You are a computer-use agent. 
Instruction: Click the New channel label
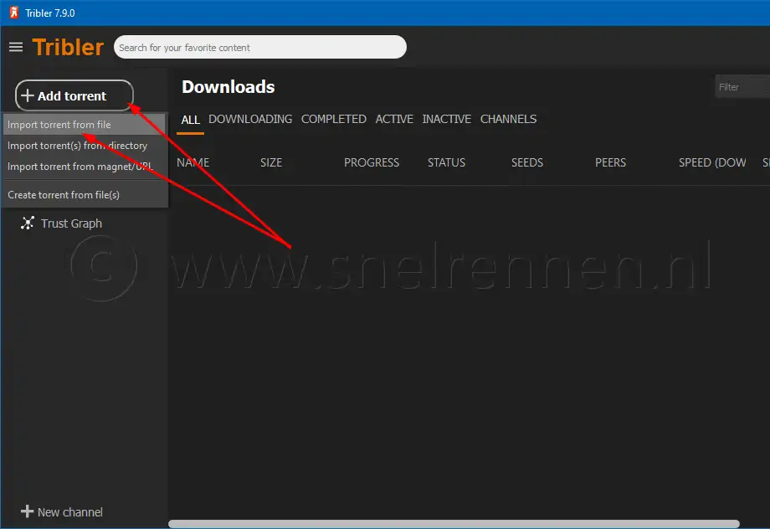tap(70, 511)
